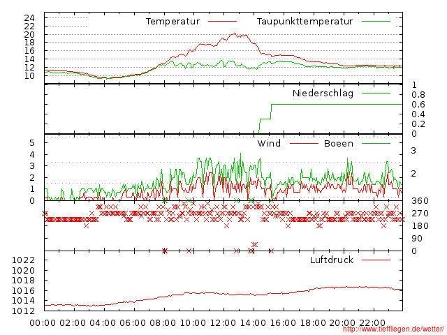Click the red Temperatur legend line
Screen dimensions: 447x335
pyautogui.click(x=222, y=22)
